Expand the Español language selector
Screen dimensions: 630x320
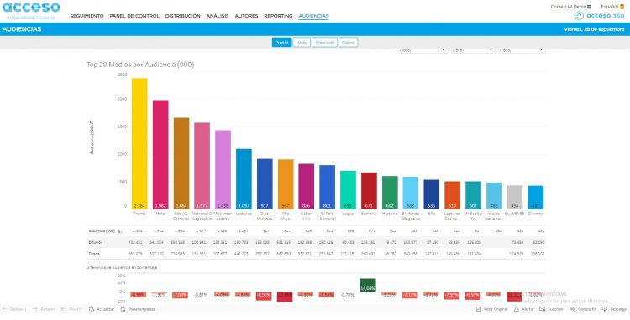pos(612,7)
